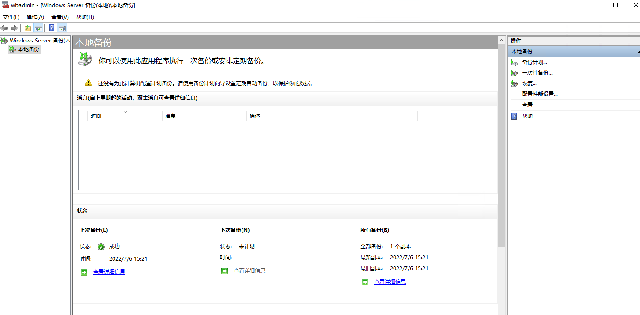Click the Back arrow in the toolbar
Image resolution: width=640 pixels, height=315 pixels.
[4, 28]
